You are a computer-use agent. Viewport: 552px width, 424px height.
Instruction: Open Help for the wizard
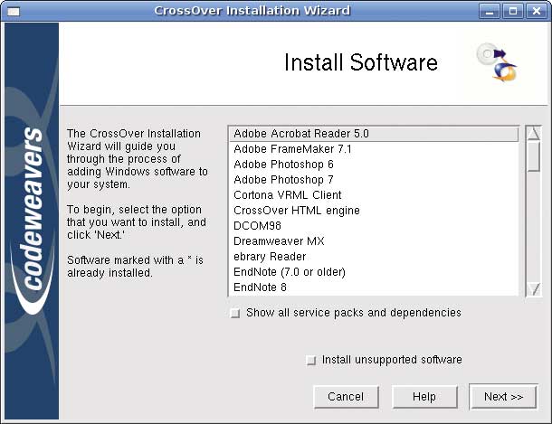point(424,397)
